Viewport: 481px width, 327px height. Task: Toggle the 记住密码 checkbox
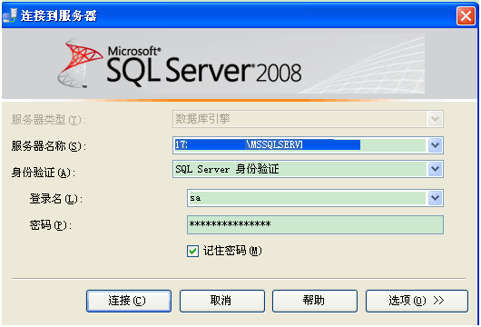pyautogui.click(x=192, y=252)
